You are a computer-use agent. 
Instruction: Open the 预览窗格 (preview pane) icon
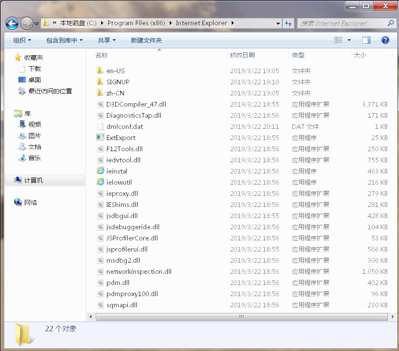366,40
